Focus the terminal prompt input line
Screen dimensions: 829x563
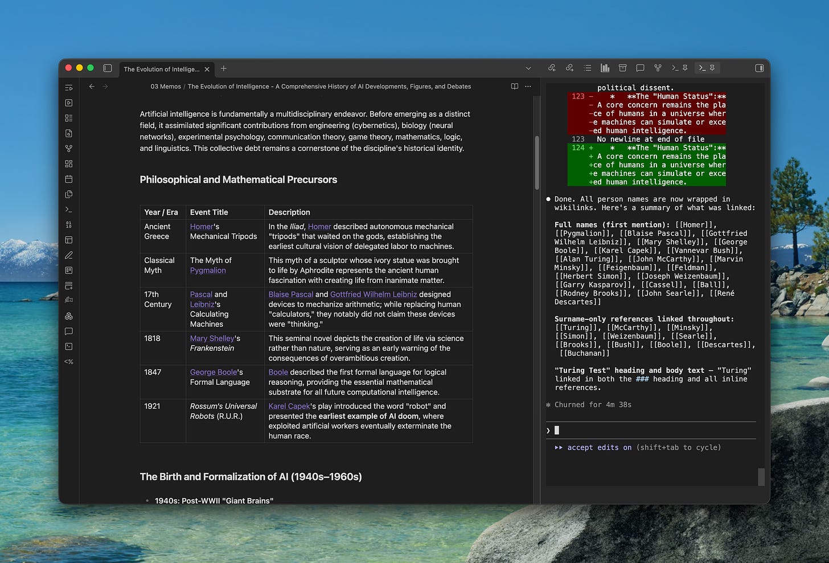click(x=651, y=430)
